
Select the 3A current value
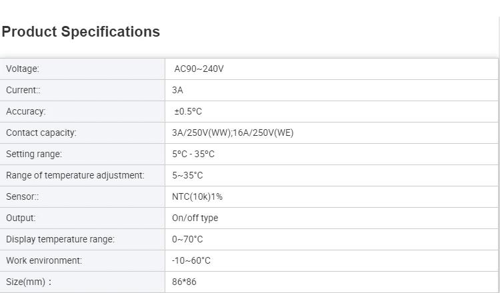coord(177,90)
